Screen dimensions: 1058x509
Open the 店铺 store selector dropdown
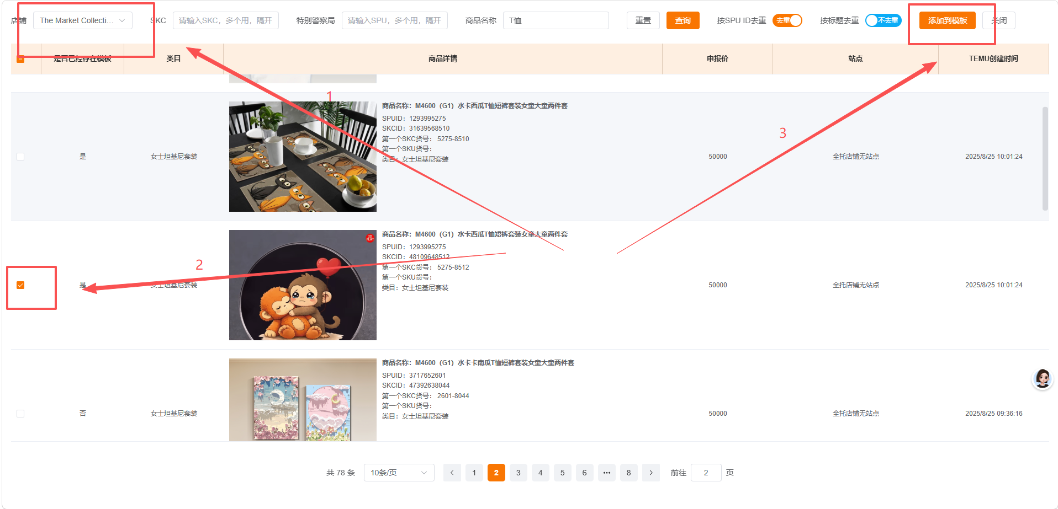click(81, 20)
